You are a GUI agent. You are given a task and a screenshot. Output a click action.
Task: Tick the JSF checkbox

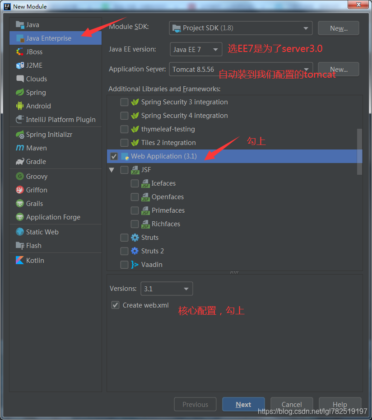tap(124, 170)
